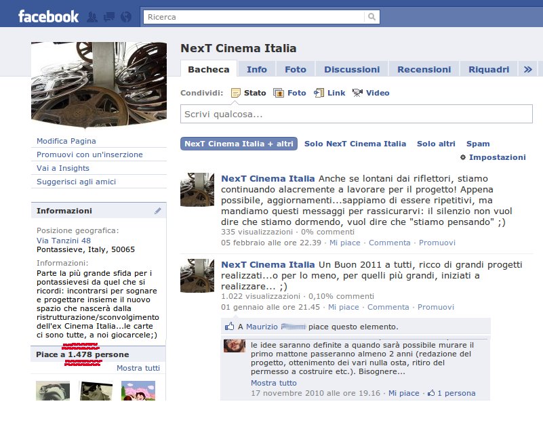Click the commenter's avatar on the 17 novembre comment
This screenshot has width=543, height=431.
point(235,346)
